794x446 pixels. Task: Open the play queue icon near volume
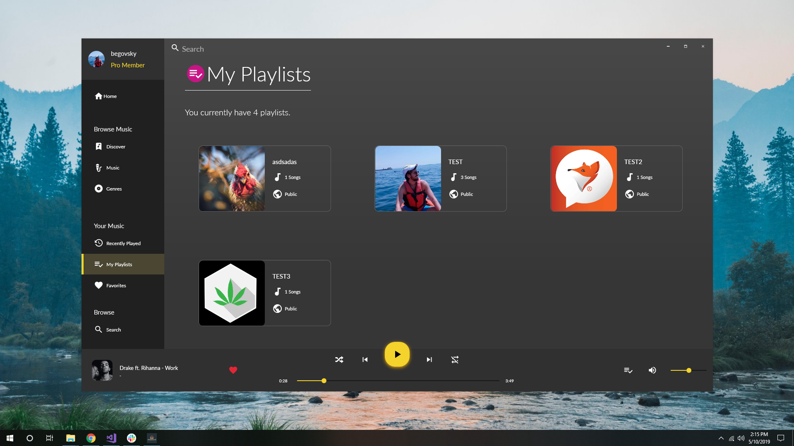click(x=628, y=370)
